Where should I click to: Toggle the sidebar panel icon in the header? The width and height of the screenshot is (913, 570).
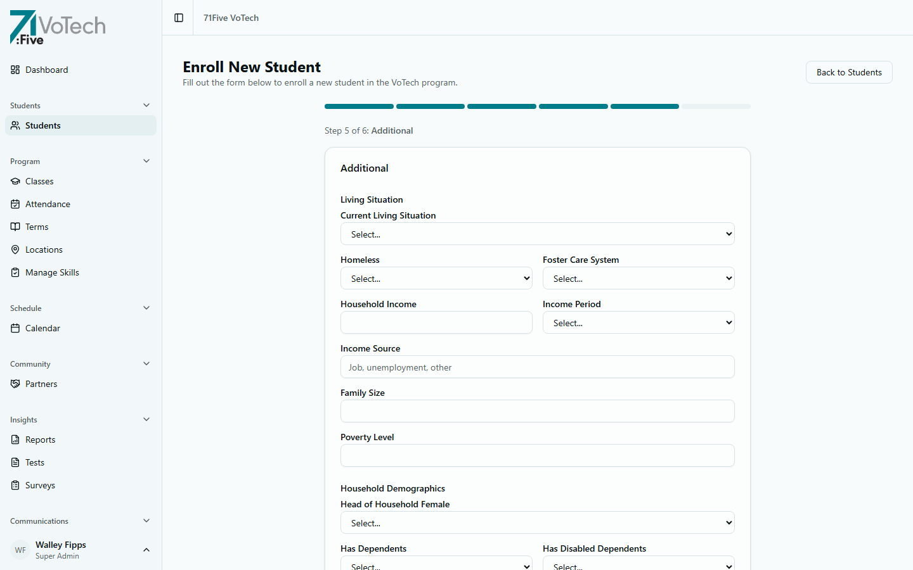[177, 18]
